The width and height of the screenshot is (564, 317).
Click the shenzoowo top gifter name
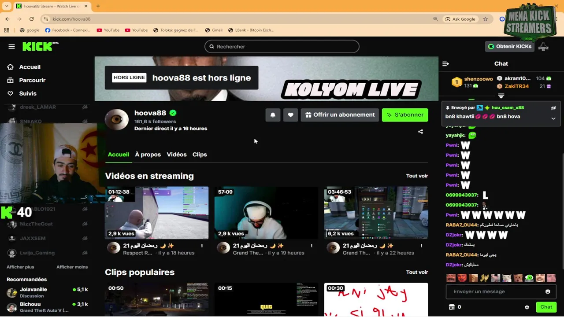[479, 79]
